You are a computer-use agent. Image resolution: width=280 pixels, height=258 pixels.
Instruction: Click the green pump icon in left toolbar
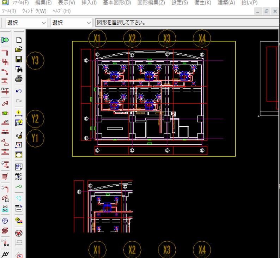5,40
